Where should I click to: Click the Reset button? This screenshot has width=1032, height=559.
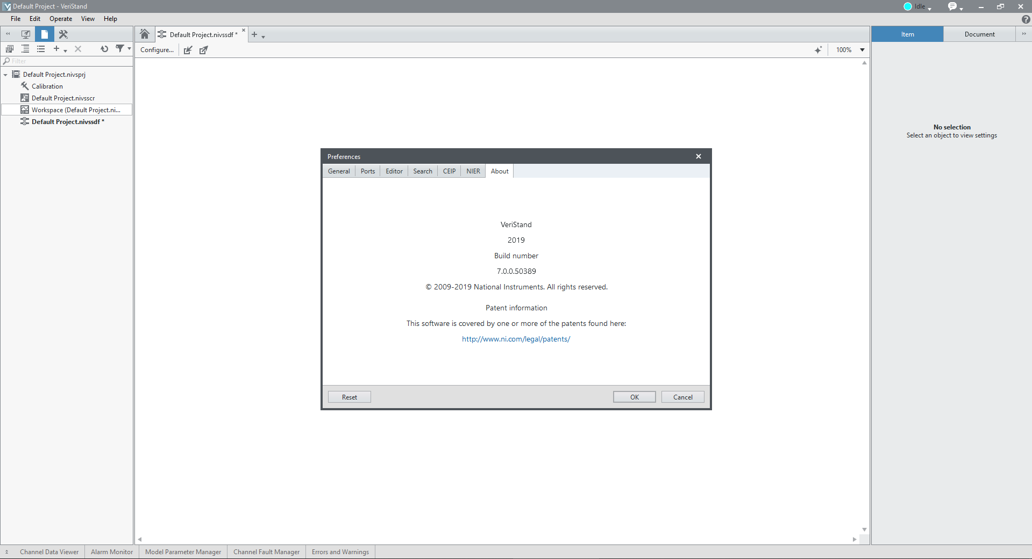[350, 397]
